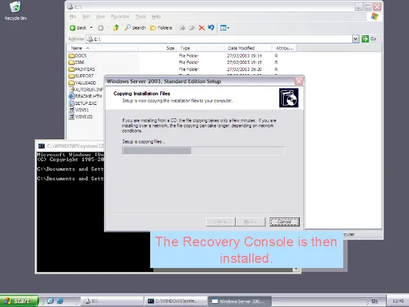This screenshot has height=307, width=409.
Task: Click the drive icon in Explorer title bar
Action: (x=70, y=6)
